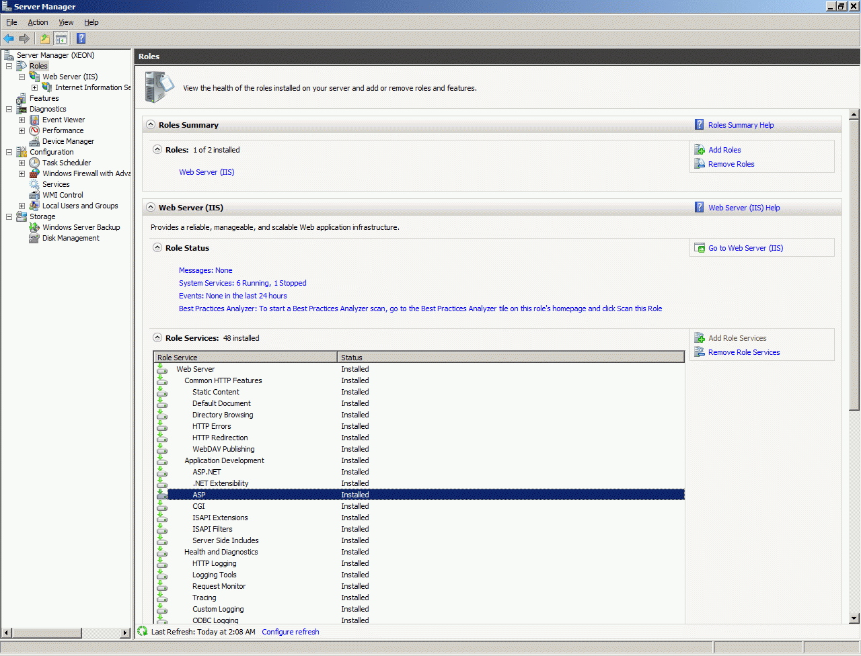Open the Web Server (IIS) link under Roles
861x656 pixels.
click(x=207, y=172)
